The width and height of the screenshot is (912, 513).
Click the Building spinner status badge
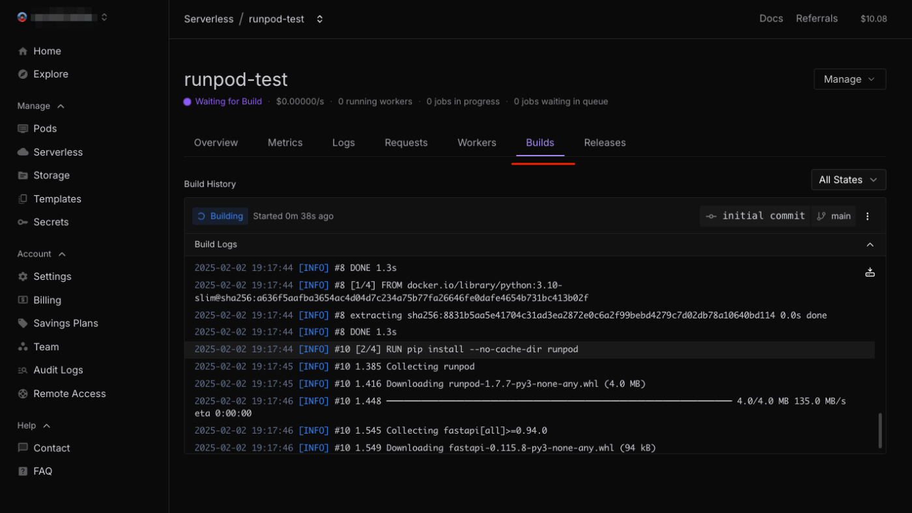(x=220, y=216)
